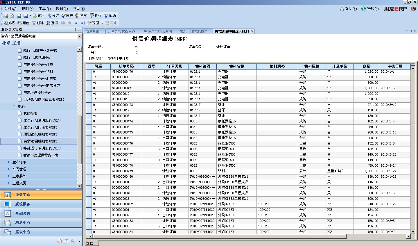The height and width of the screenshot is (246, 418).
Task: Go to last page arrow icon
Action: point(82,23)
